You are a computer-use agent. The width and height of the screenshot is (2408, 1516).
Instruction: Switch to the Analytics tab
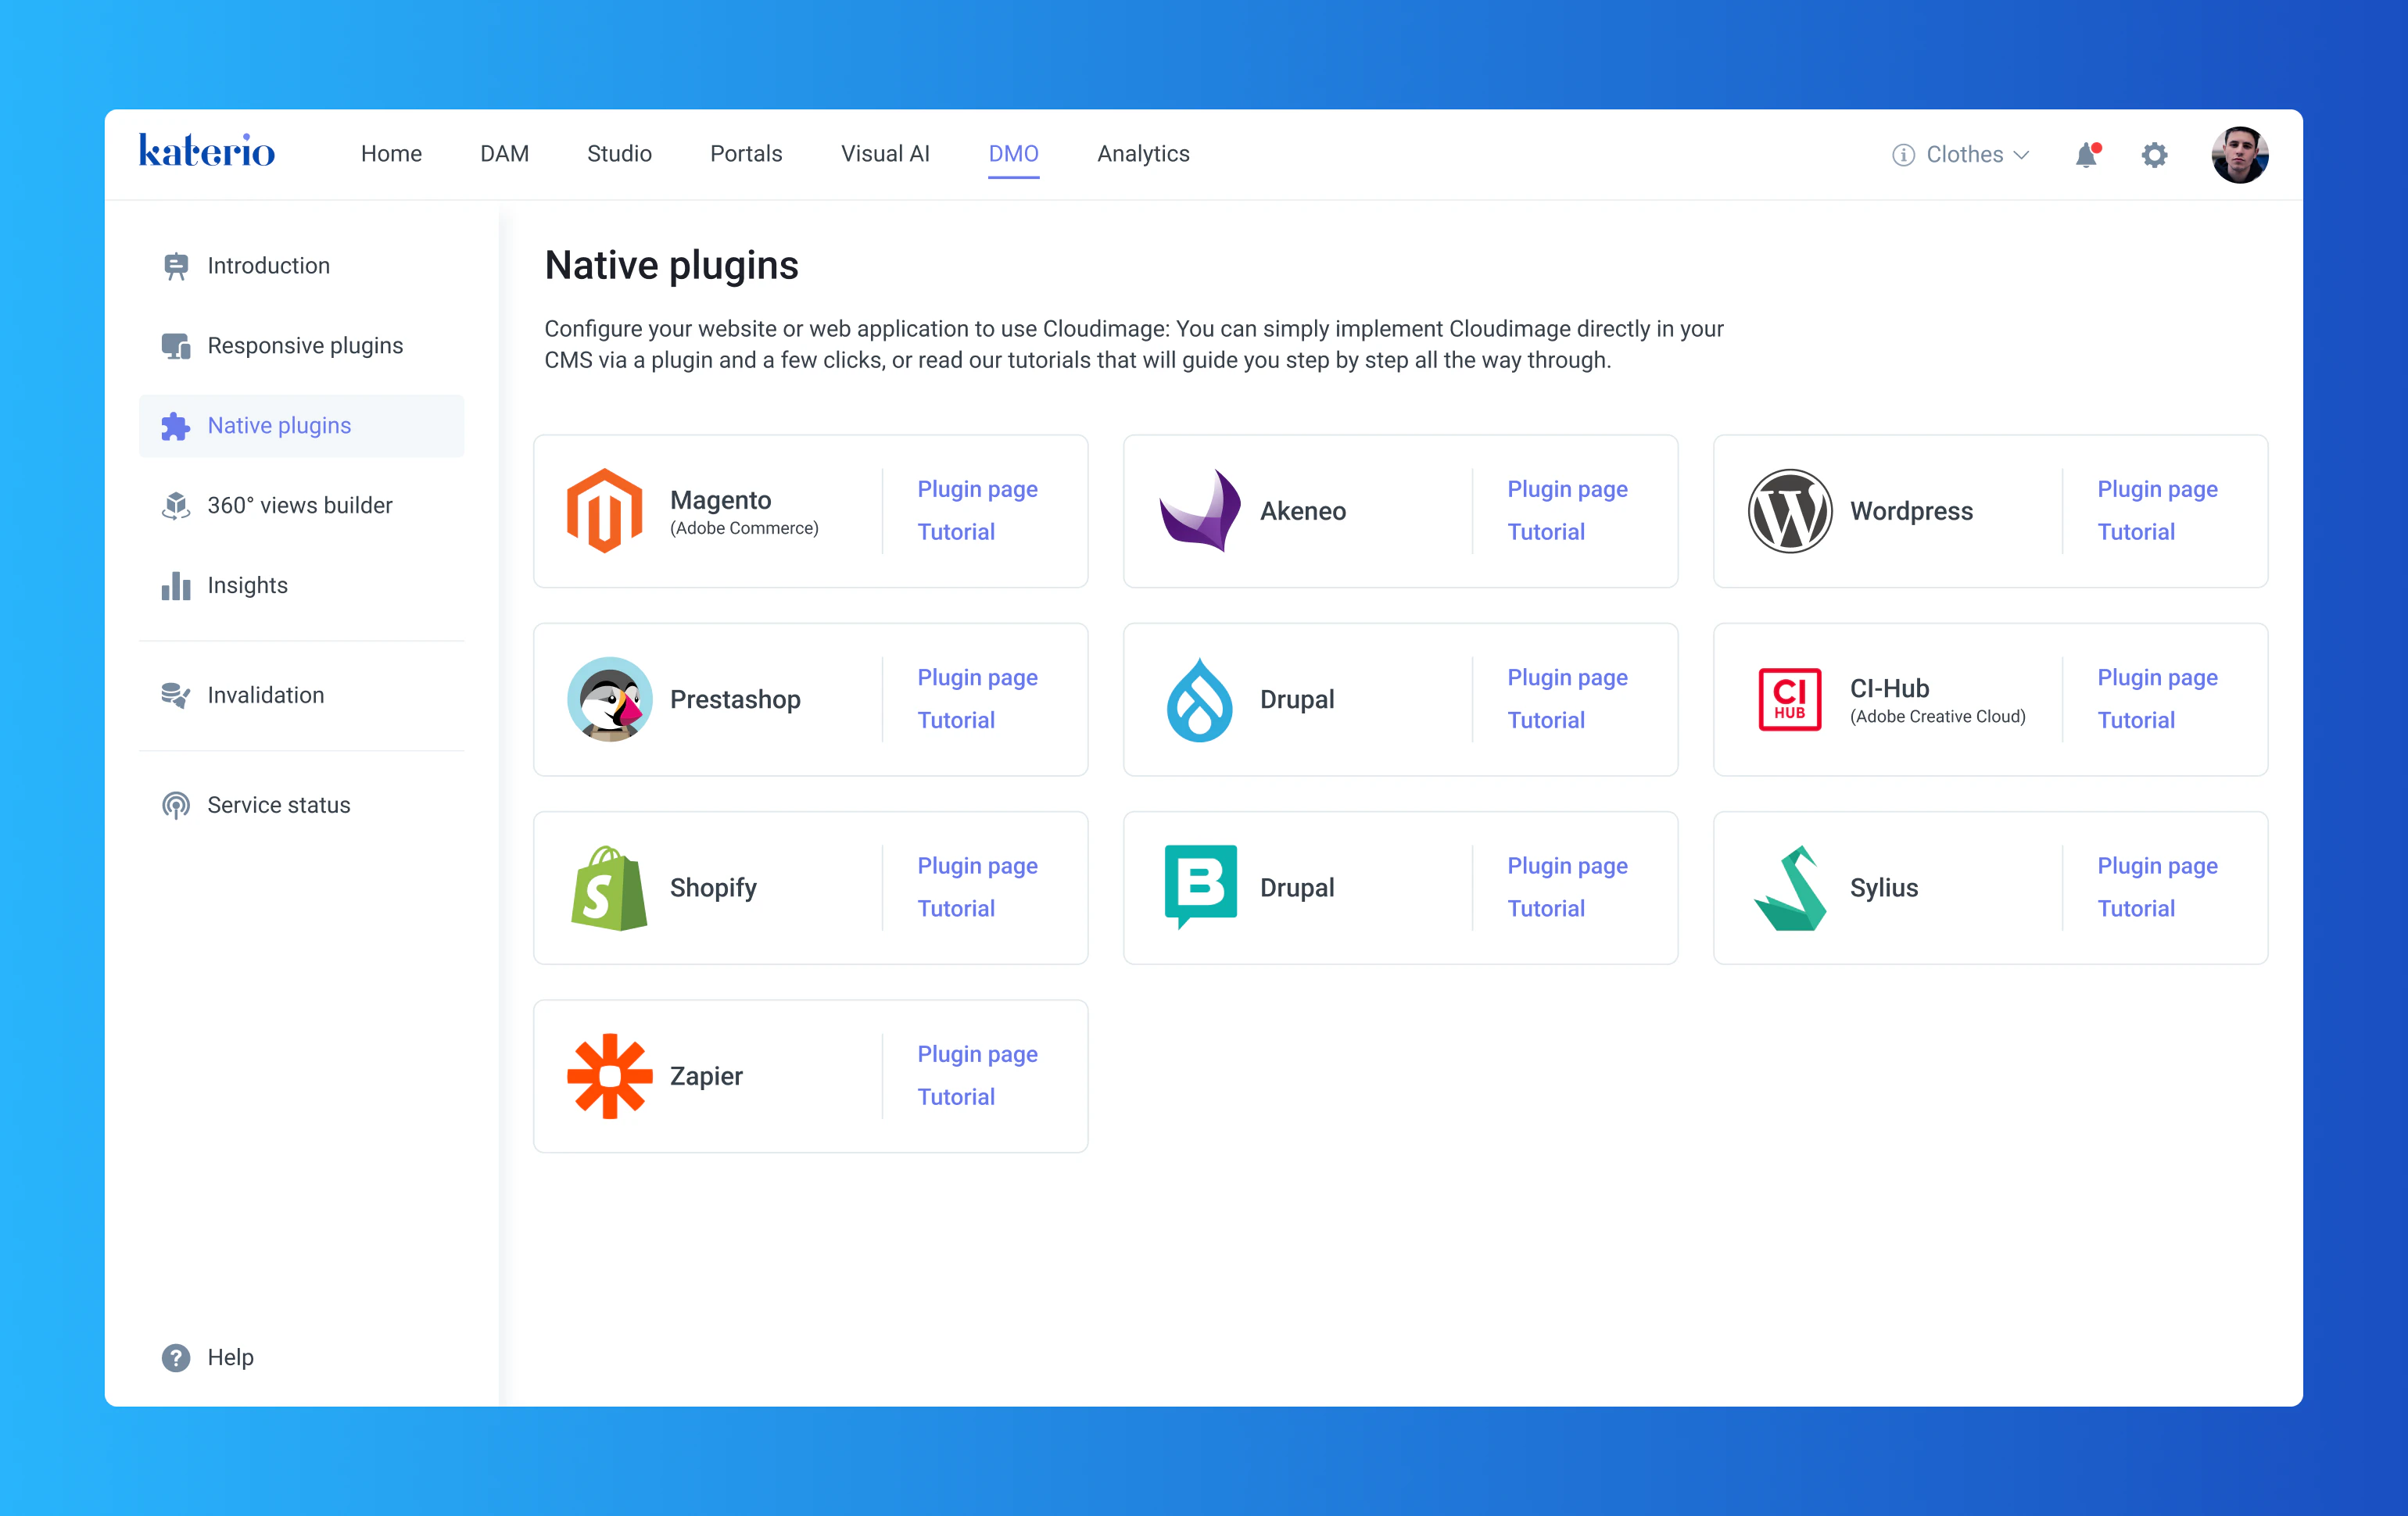click(1143, 154)
